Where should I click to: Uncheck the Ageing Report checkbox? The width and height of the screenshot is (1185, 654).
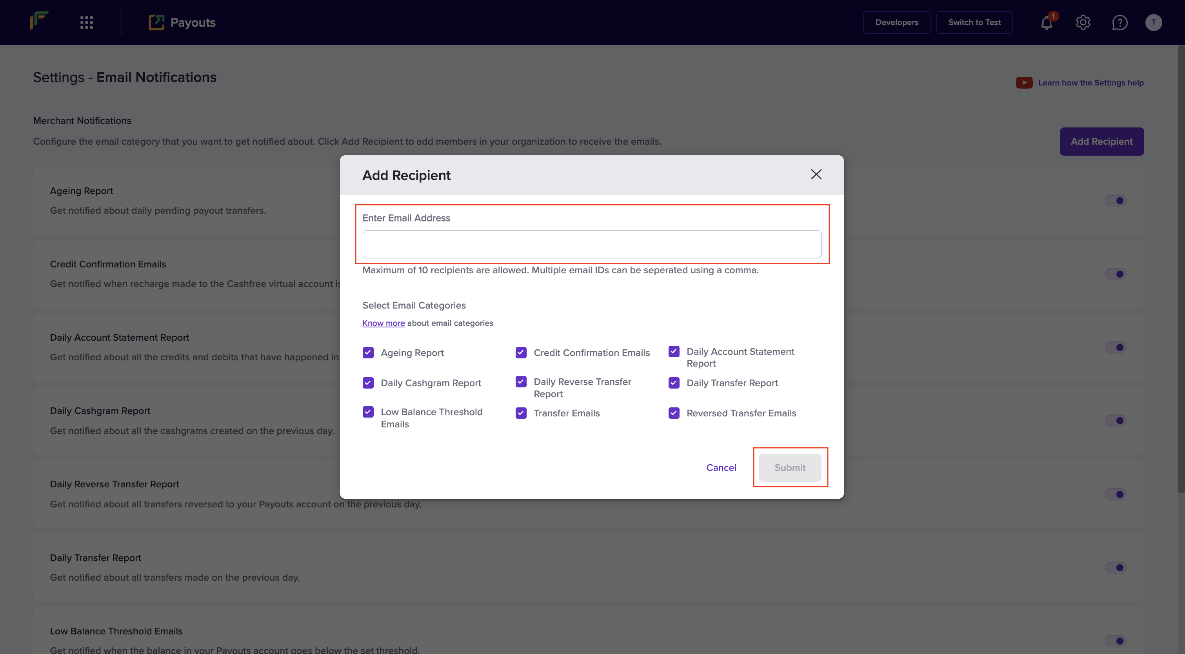(368, 353)
